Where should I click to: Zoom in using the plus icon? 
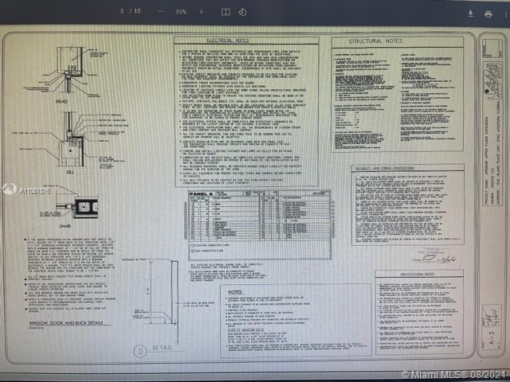click(201, 13)
